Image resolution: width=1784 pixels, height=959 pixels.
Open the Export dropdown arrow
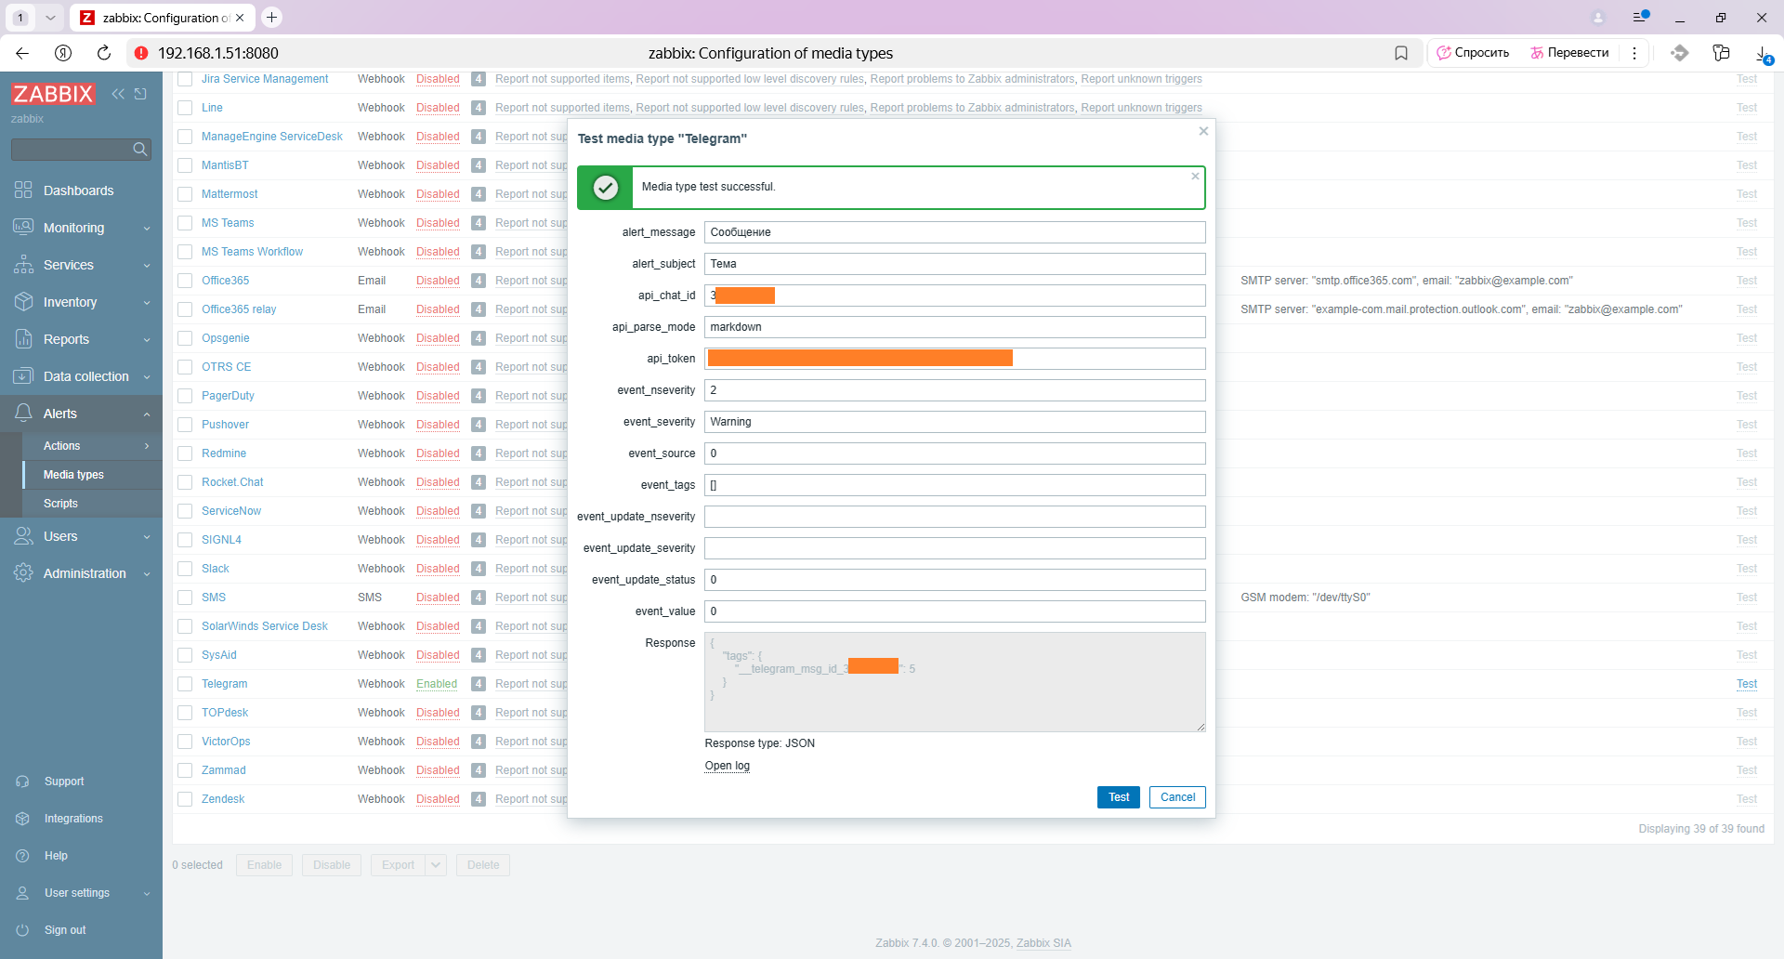pyautogui.click(x=436, y=865)
